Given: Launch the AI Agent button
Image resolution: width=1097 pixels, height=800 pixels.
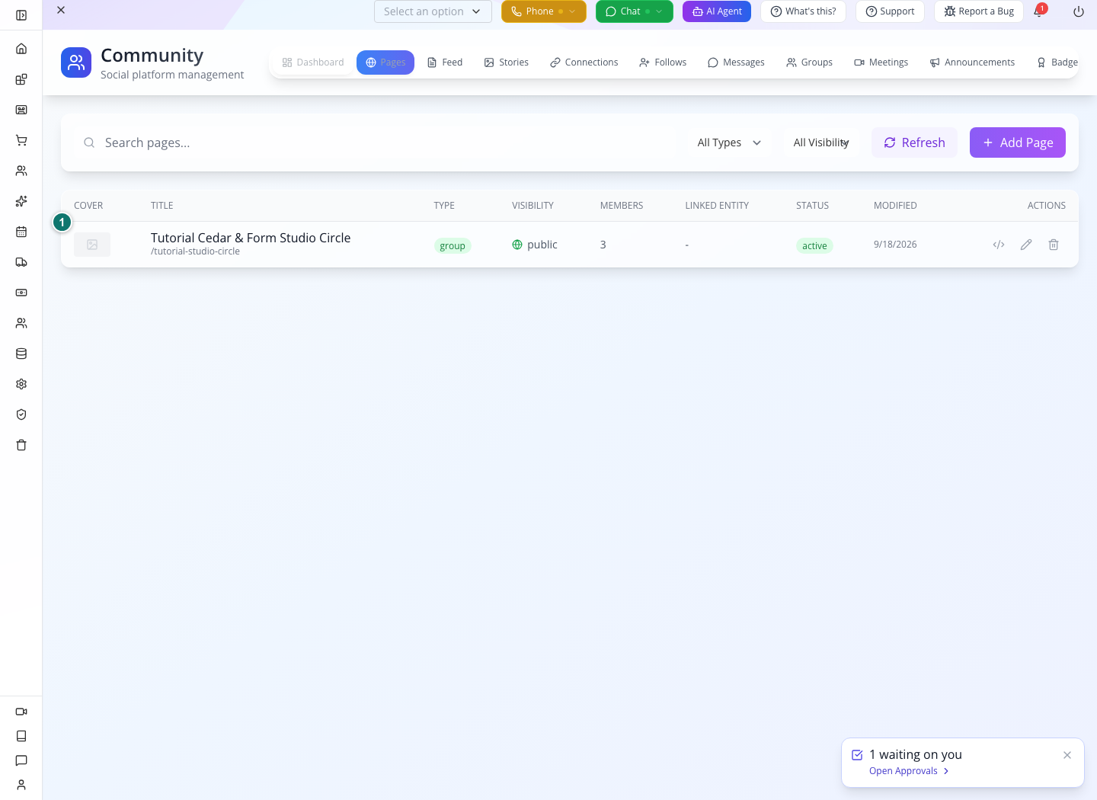Looking at the screenshot, I should point(717,11).
